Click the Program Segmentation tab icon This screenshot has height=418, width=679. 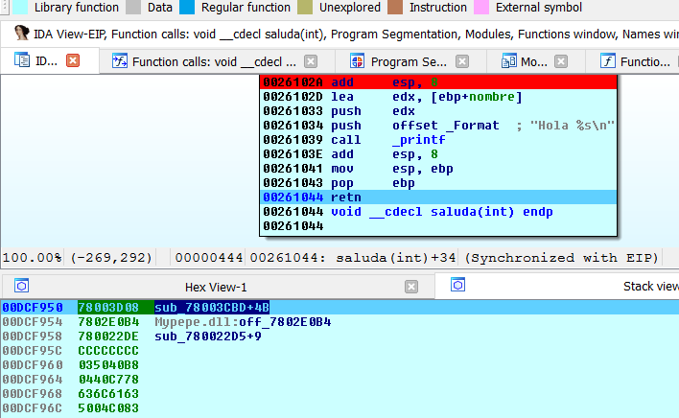(357, 61)
